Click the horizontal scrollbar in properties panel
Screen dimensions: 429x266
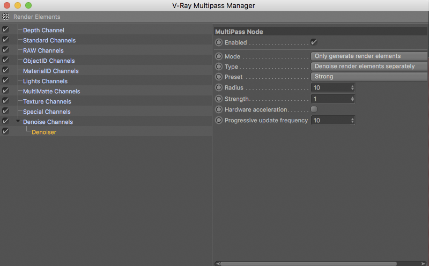[309, 263]
